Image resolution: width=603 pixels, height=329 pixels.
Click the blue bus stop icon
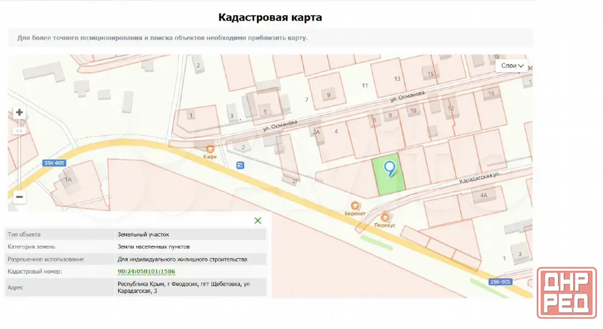tap(240, 165)
